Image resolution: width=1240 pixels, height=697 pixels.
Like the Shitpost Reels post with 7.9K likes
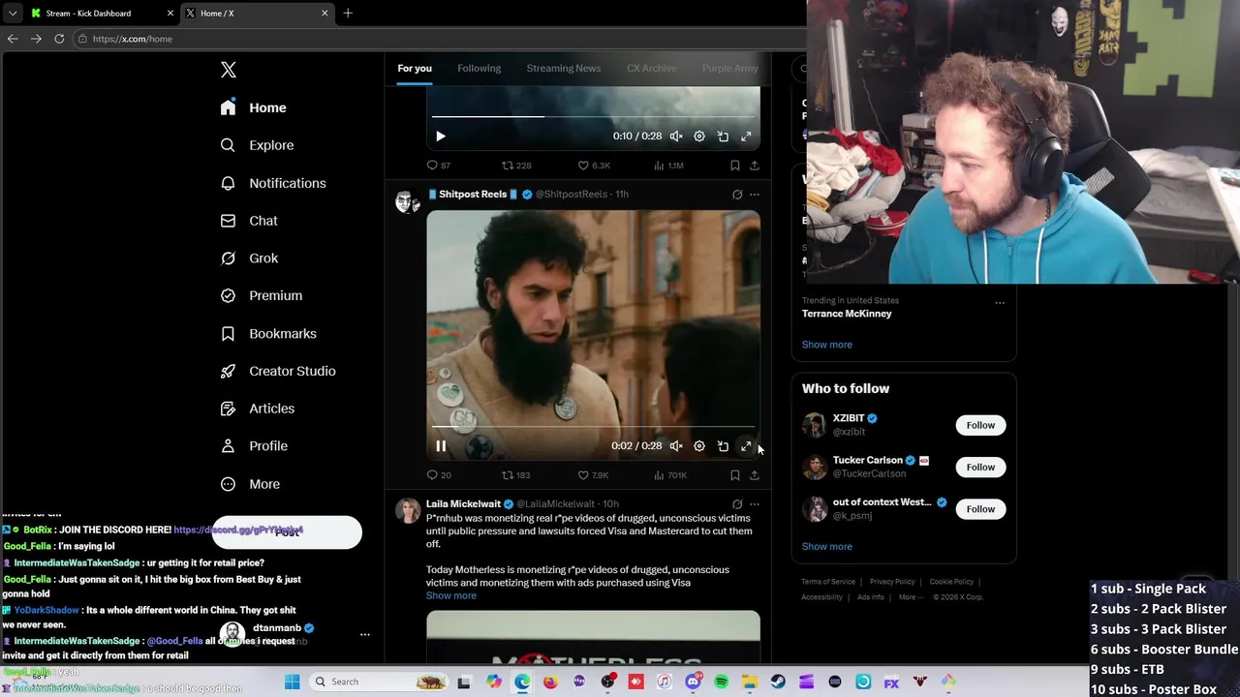(593, 475)
